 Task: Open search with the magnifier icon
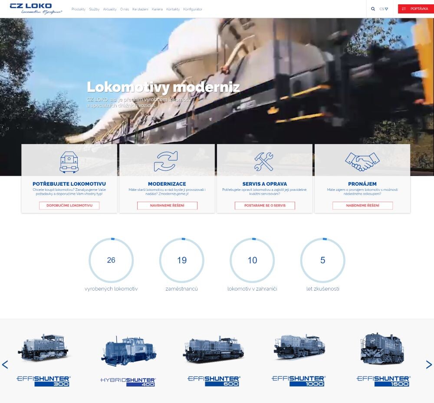(x=373, y=9)
